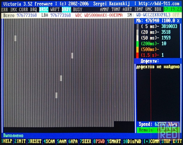The width and height of the screenshot is (183, 145).
Task: Choose the 6HPA option
Action: tap(62, 141)
